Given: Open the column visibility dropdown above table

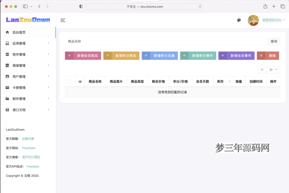Looking at the screenshot, I should click(x=272, y=70).
